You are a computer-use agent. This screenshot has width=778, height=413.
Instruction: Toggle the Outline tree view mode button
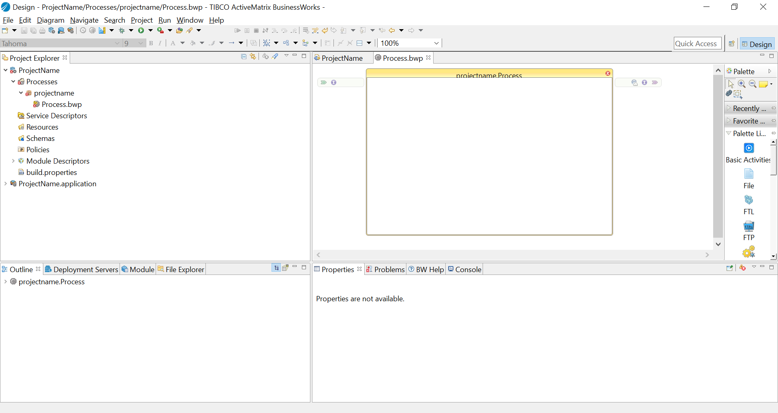click(x=276, y=268)
